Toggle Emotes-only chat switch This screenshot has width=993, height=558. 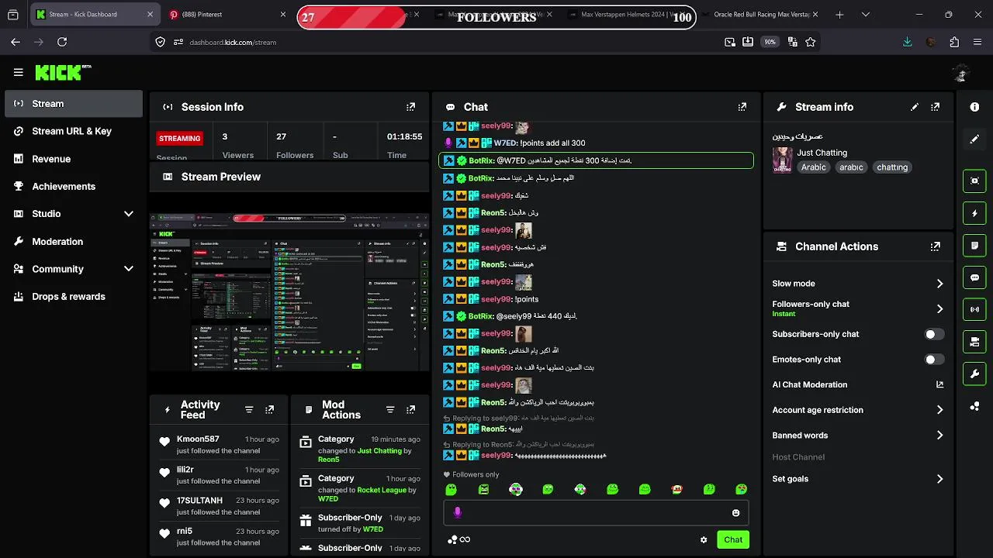(x=935, y=360)
